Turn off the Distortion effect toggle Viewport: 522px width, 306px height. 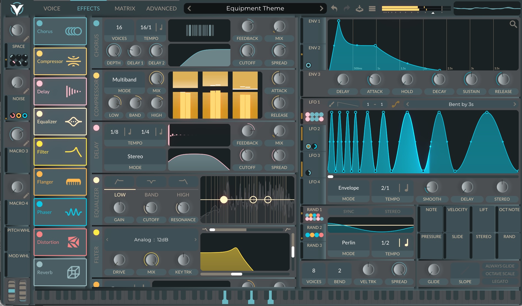(40, 234)
